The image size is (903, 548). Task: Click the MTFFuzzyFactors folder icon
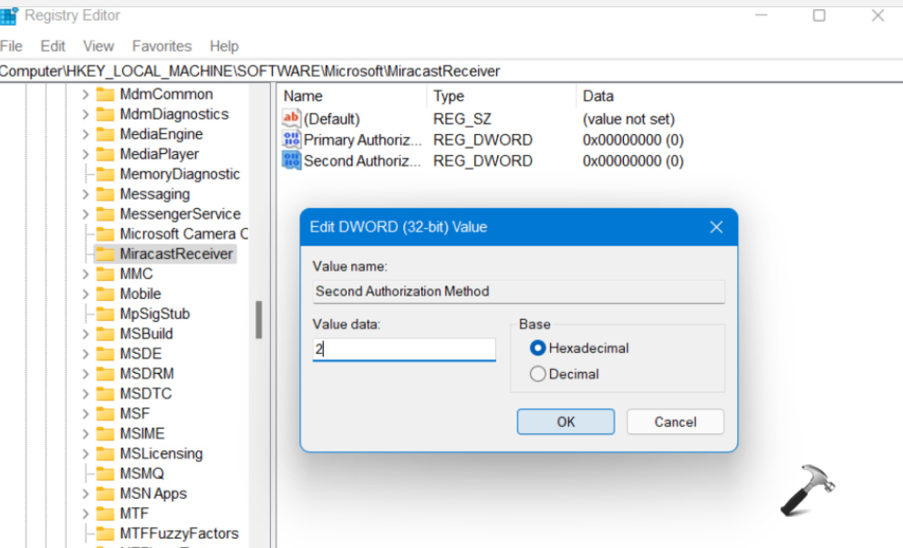point(106,533)
